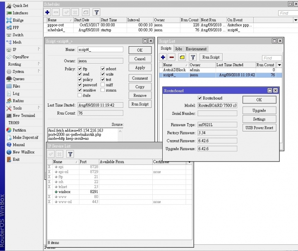
Task: Expand System submenu arrow
Action: tap(39, 71)
